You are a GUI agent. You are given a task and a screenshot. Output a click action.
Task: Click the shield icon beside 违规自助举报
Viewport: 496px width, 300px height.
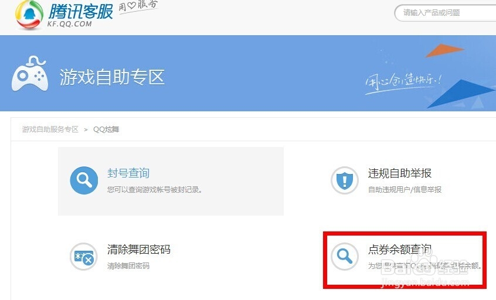(x=345, y=180)
